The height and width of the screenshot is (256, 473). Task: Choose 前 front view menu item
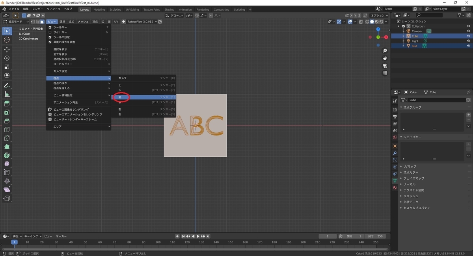coord(144,97)
